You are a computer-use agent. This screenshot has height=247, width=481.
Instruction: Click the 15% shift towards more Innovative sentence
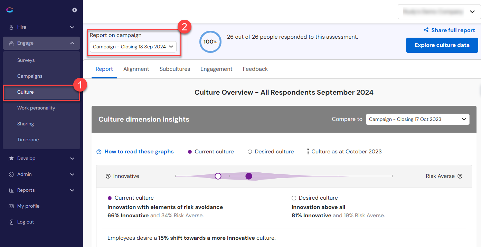pyautogui.click(x=191, y=238)
